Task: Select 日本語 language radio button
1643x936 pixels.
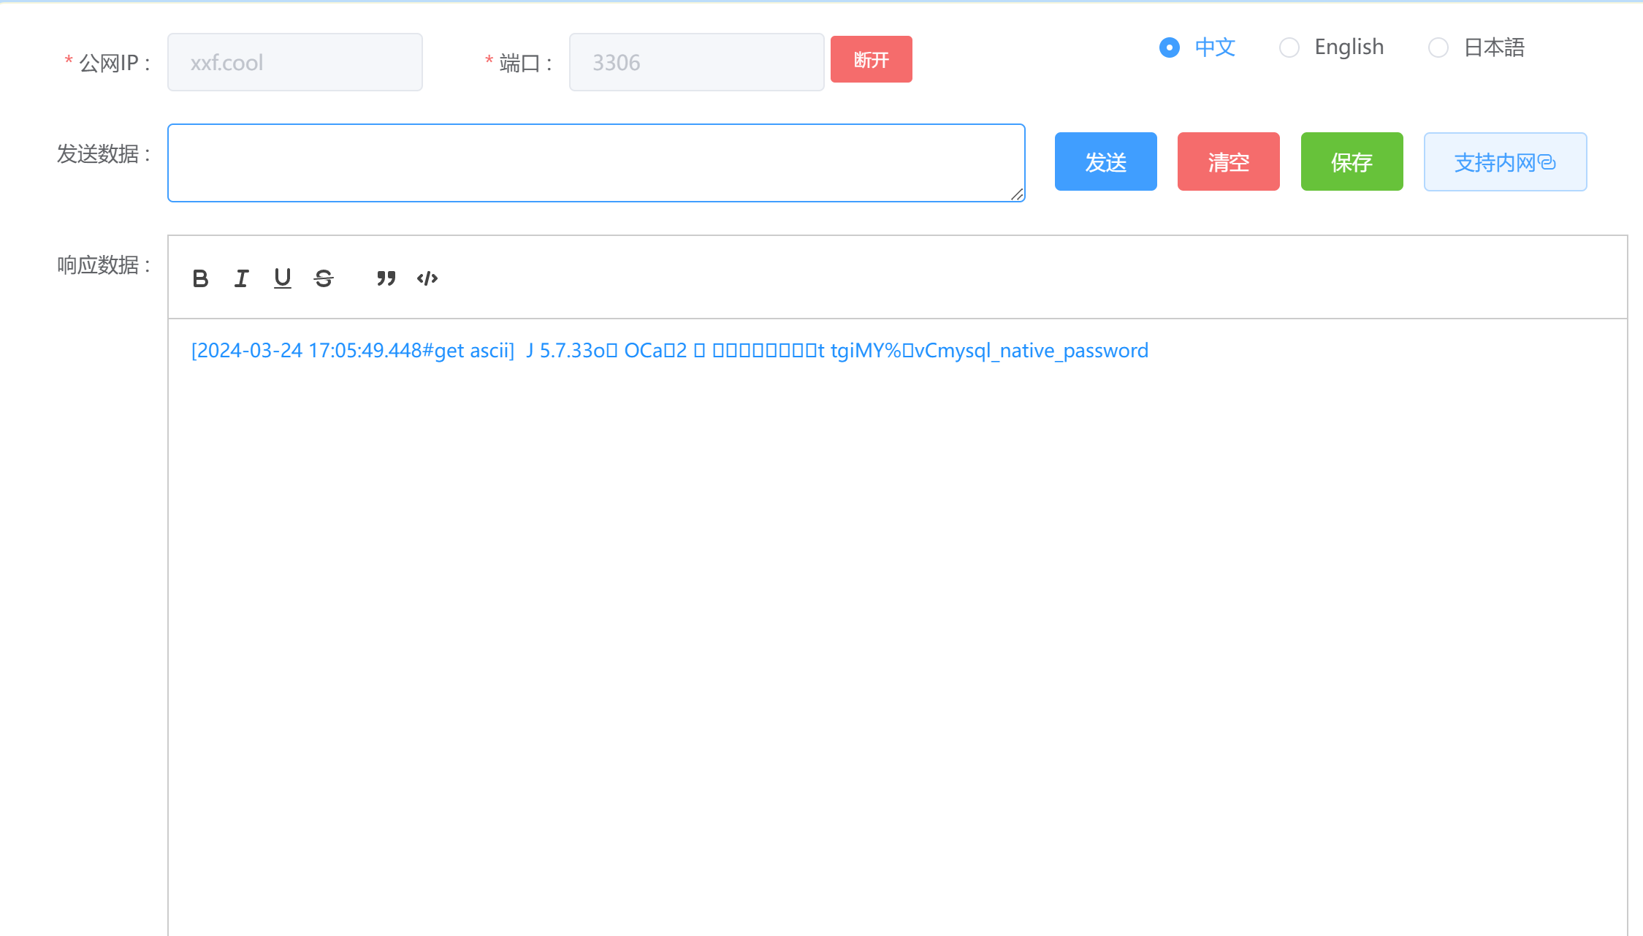Action: (x=1438, y=47)
